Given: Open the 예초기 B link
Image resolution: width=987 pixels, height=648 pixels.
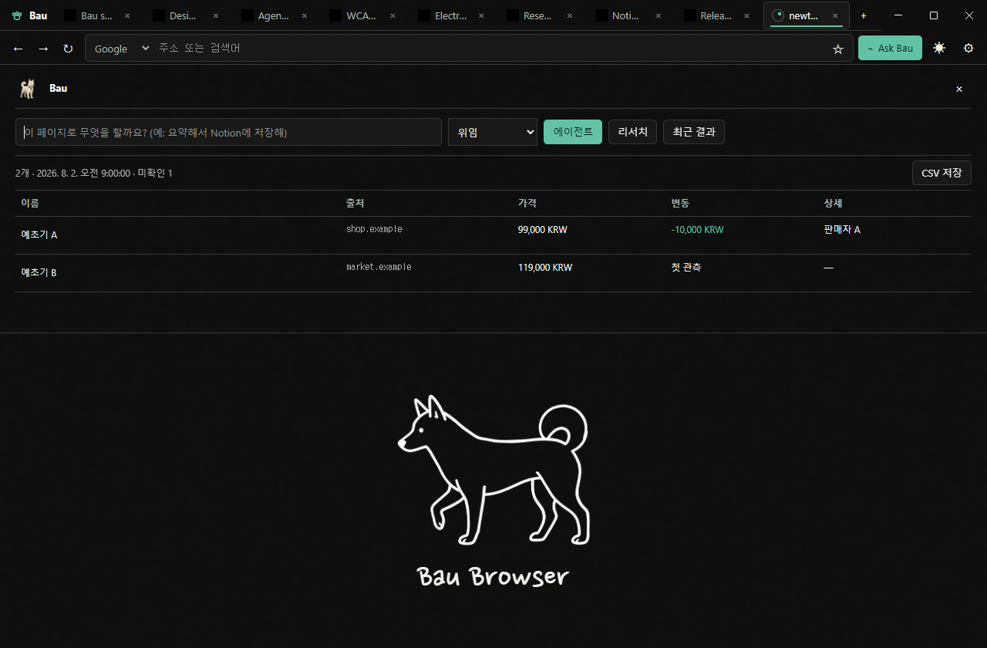Looking at the screenshot, I should (39, 272).
